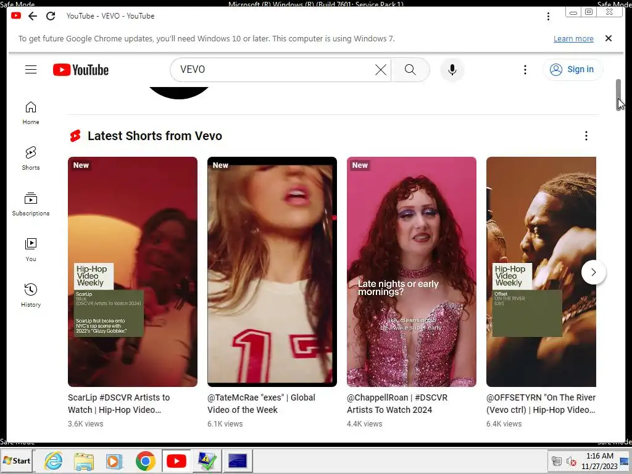Show next Shorts with the right chevron
The image size is (632, 474).
point(593,272)
